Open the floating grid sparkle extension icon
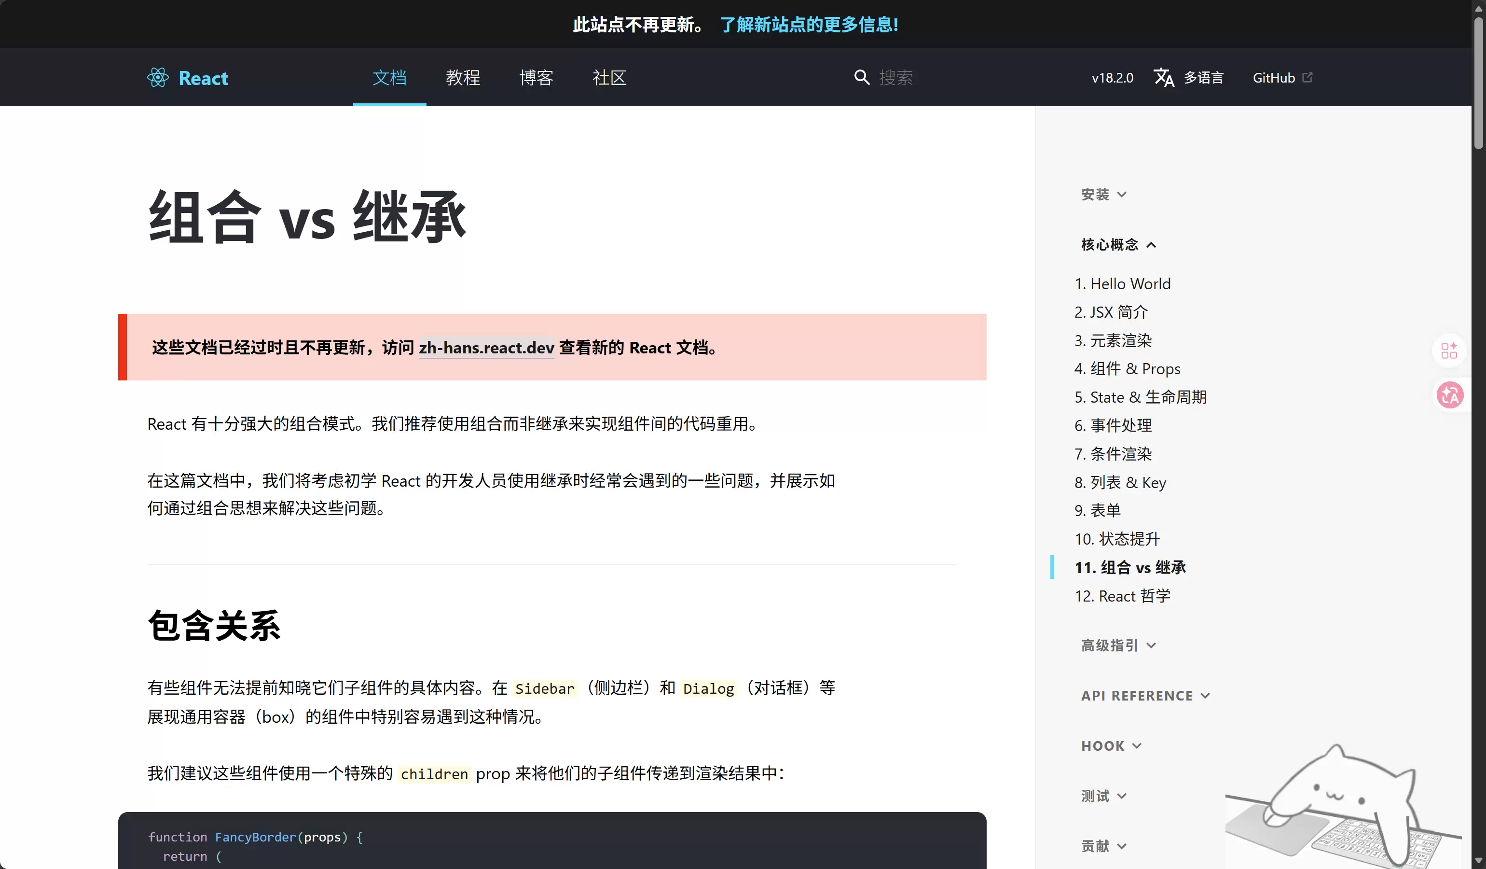This screenshot has width=1486, height=869. pos(1449,350)
